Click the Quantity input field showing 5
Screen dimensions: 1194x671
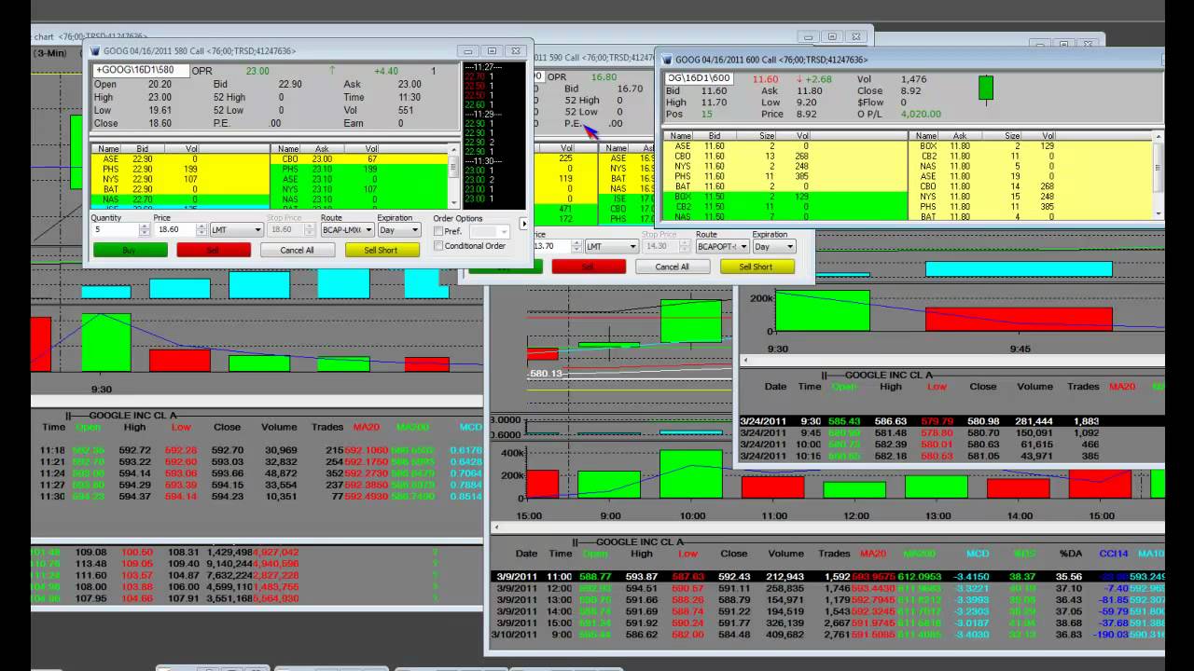click(x=116, y=229)
